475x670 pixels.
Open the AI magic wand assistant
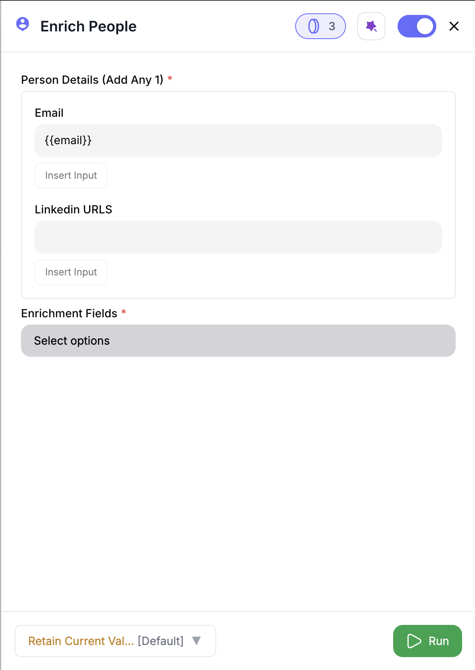(371, 26)
